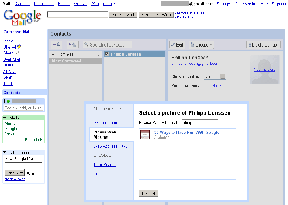This screenshot has width=288, height=205.
Task: Click the Create a filter link
Action: (184, 17)
